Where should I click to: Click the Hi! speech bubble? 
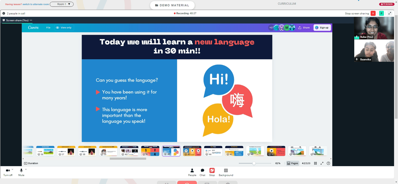pyautogui.click(x=219, y=81)
